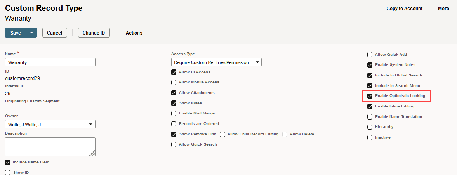Uncheck Enable Optimistic Locking
Screen dimensions: 457x175
[370, 96]
